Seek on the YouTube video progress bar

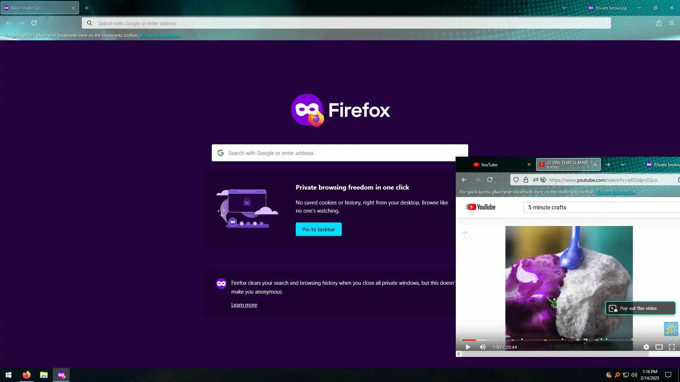tap(567, 340)
